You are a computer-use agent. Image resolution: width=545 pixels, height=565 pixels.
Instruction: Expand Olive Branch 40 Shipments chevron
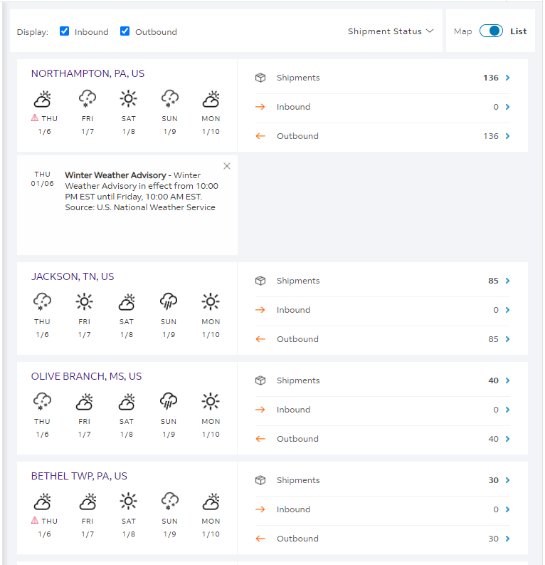pyautogui.click(x=507, y=380)
